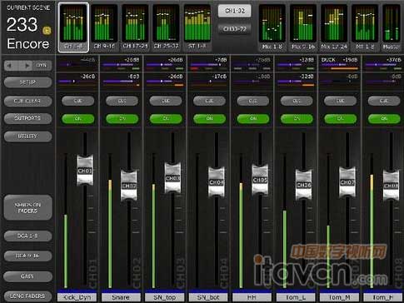Show DCA 1-8 faders

click(27, 236)
